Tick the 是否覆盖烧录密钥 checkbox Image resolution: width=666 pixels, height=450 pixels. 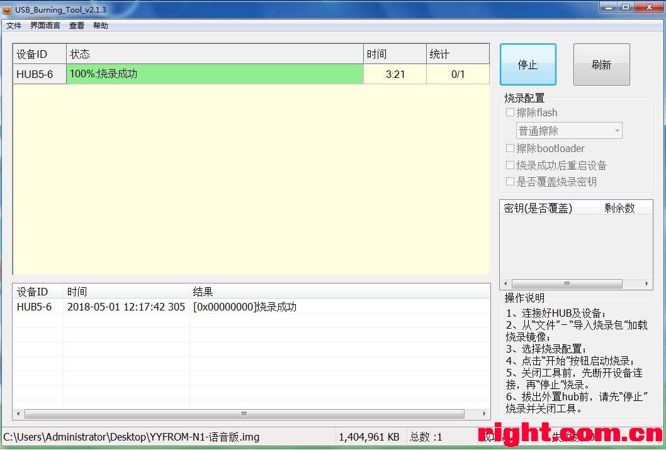pyautogui.click(x=511, y=182)
